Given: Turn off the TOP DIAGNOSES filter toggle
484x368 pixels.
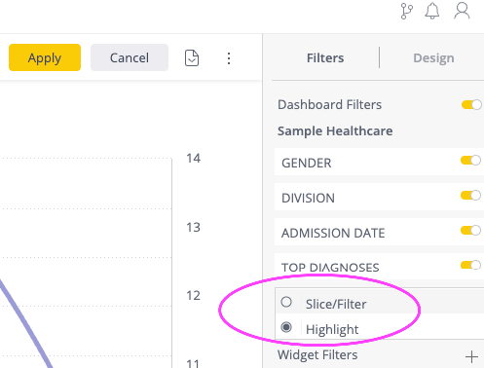Looking at the screenshot, I should tap(470, 265).
